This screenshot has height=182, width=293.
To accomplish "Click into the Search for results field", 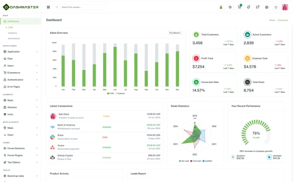I will (x=83, y=7).
